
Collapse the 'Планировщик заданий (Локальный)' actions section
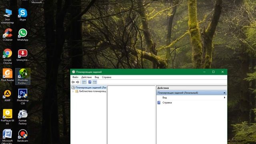tap(224, 93)
